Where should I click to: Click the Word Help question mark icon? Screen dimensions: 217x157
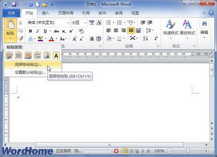[x=211, y=13]
